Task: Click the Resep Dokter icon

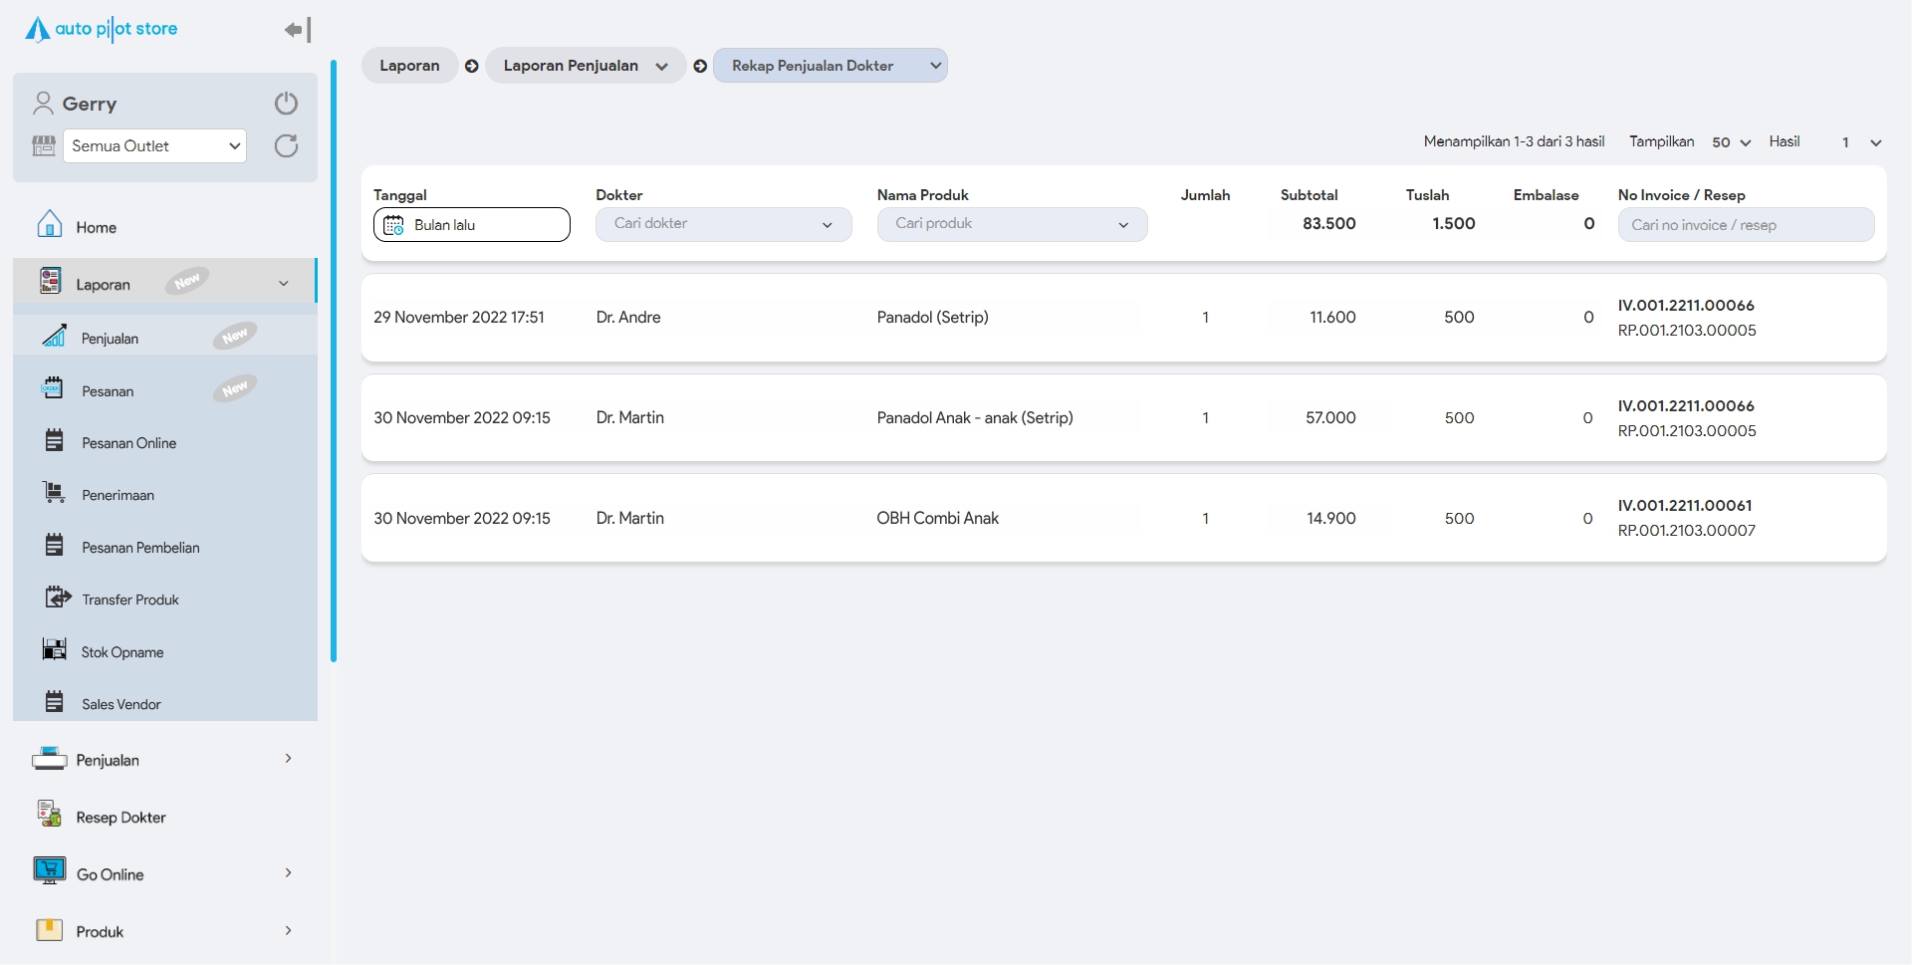Action: click(49, 815)
